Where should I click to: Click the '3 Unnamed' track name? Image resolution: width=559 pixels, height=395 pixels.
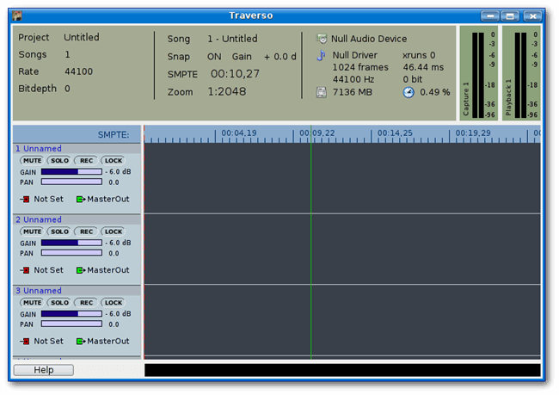(x=39, y=291)
